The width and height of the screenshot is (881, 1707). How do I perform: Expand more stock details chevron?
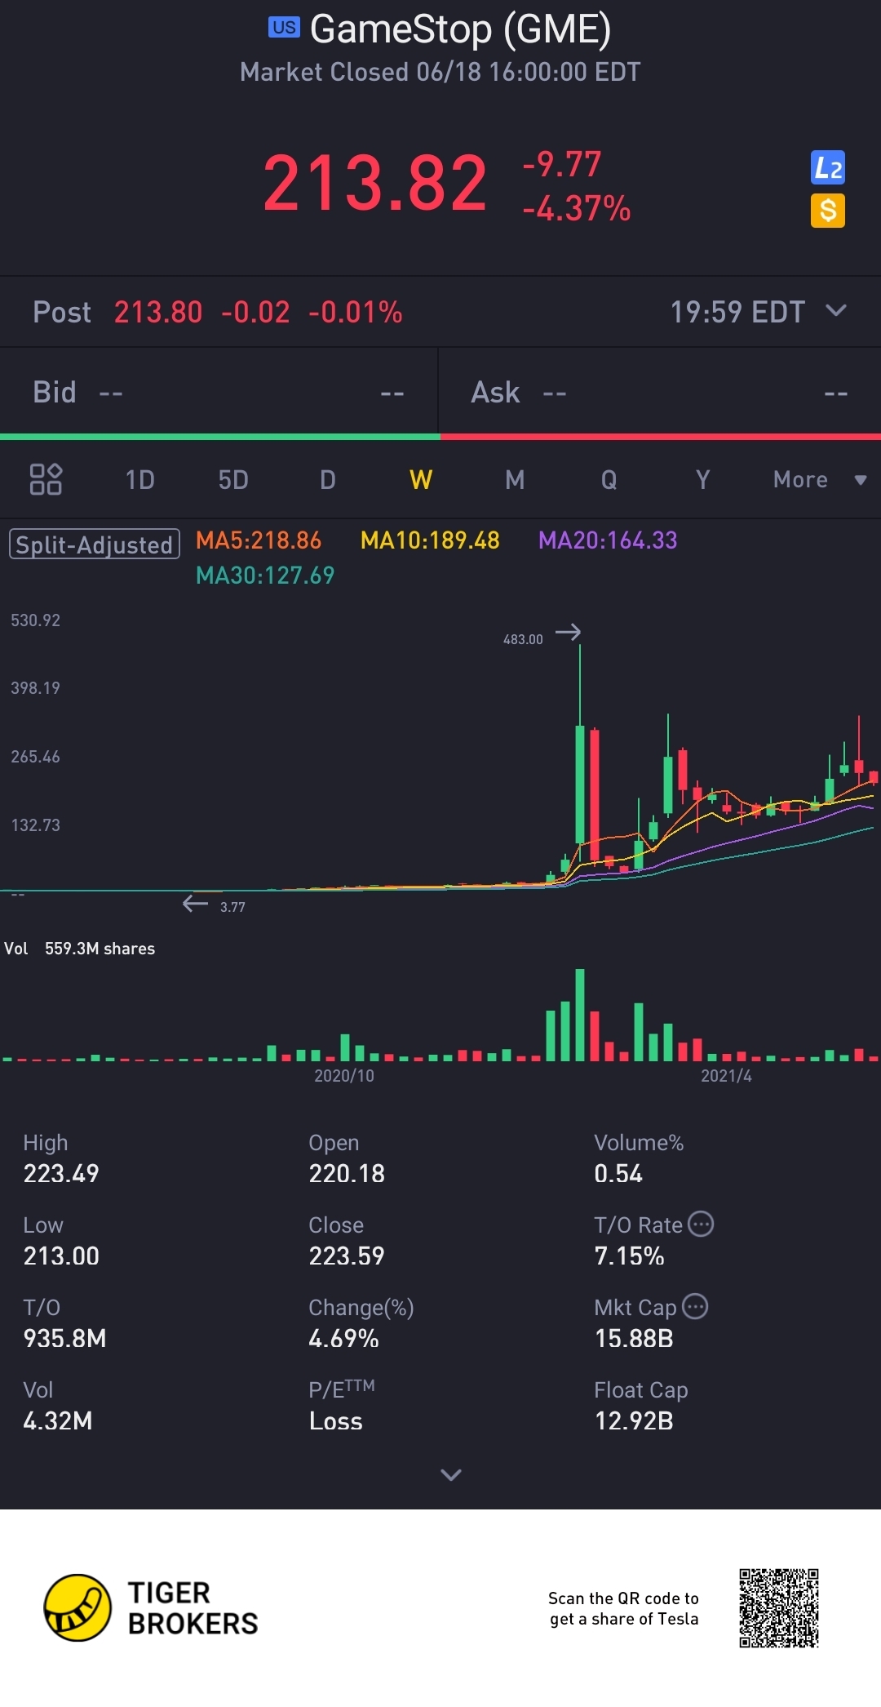[x=451, y=1474]
